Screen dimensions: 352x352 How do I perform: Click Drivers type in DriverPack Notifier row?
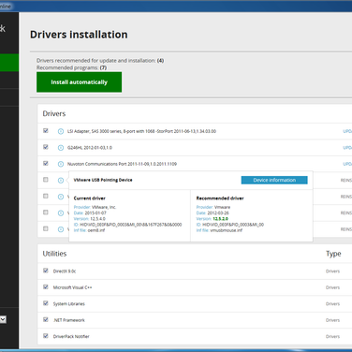[332, 336]
